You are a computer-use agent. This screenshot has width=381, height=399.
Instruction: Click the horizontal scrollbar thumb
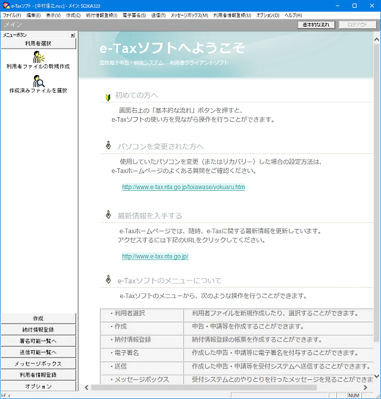(x=204, y=387)
